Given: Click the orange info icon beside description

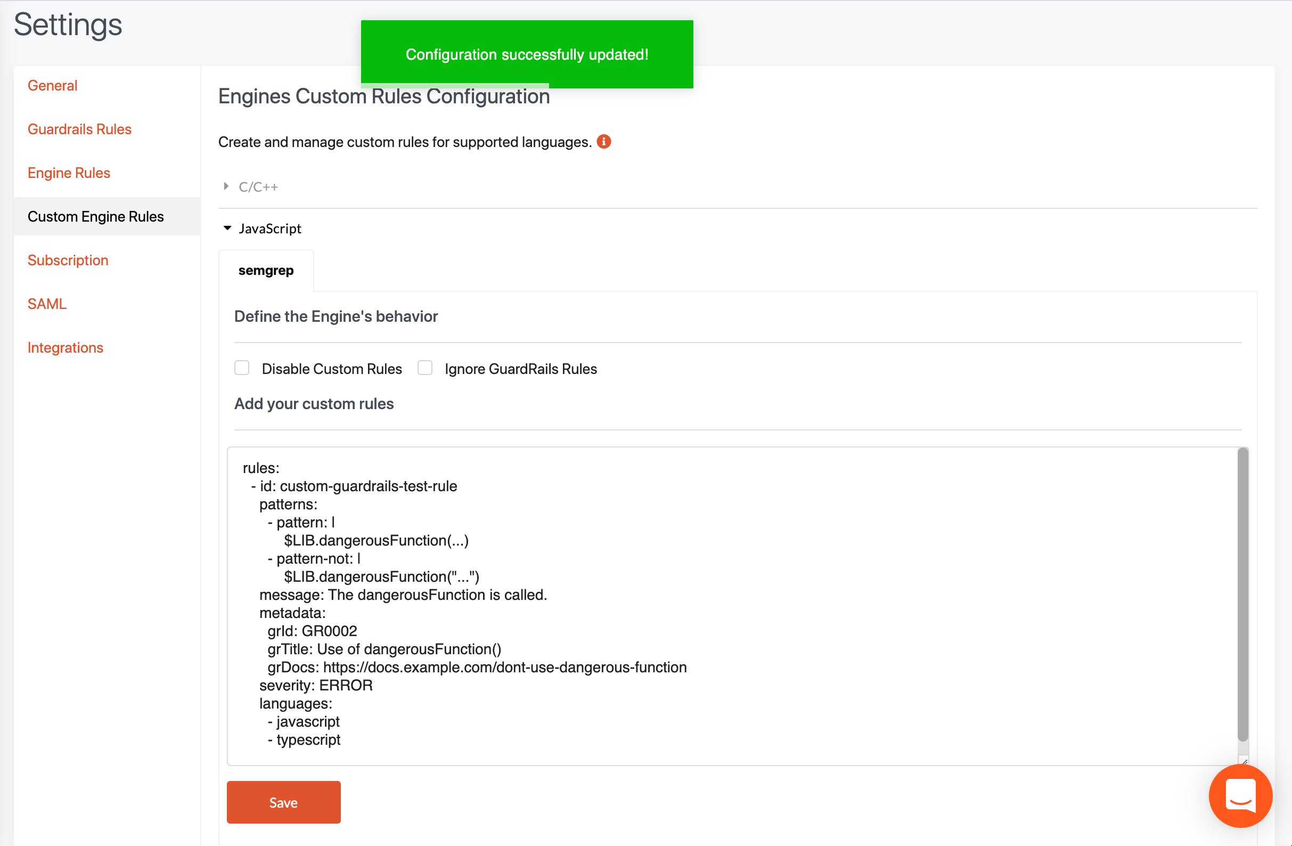Looking at the screenshot, I should [603, 142].
